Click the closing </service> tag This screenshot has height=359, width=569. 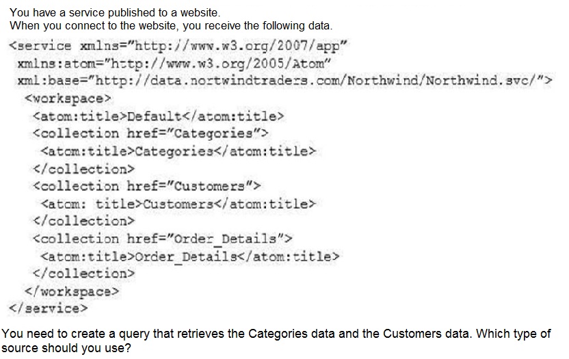pyautogui.click(x=49, y=308)
